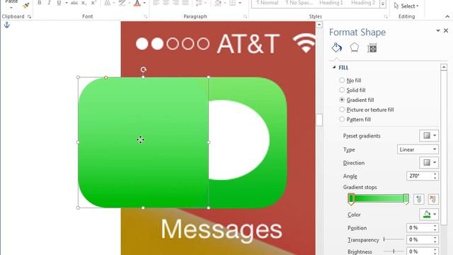Open Fill & Line tab in Format Shape
Screen dimensions: 453x255
(x=337, y=47)
